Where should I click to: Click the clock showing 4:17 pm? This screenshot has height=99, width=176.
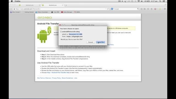(154, 1)
